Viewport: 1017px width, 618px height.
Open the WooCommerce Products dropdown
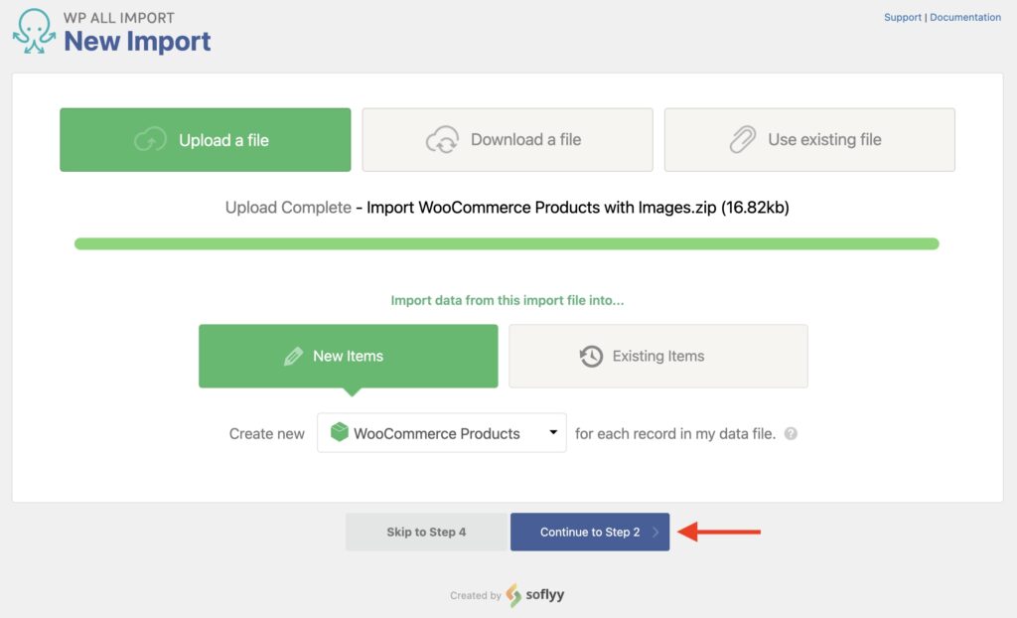(x=441, y=433)
